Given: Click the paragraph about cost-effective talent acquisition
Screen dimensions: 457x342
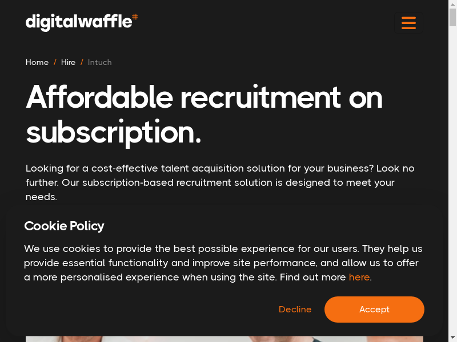Looking at the screenshot, I should [x=220, y=182].
